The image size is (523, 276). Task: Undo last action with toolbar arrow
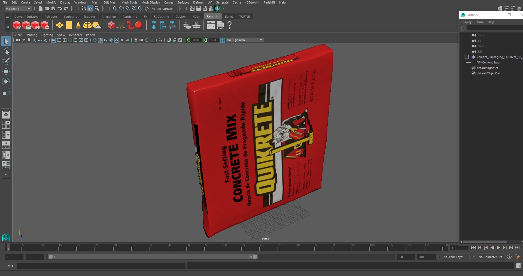coord(59,9)
